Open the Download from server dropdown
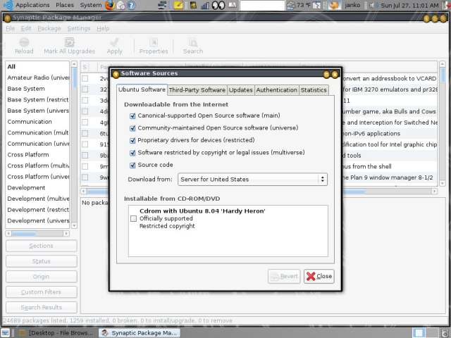This screenshot has height=338, width=451. (x=252, y=179)
